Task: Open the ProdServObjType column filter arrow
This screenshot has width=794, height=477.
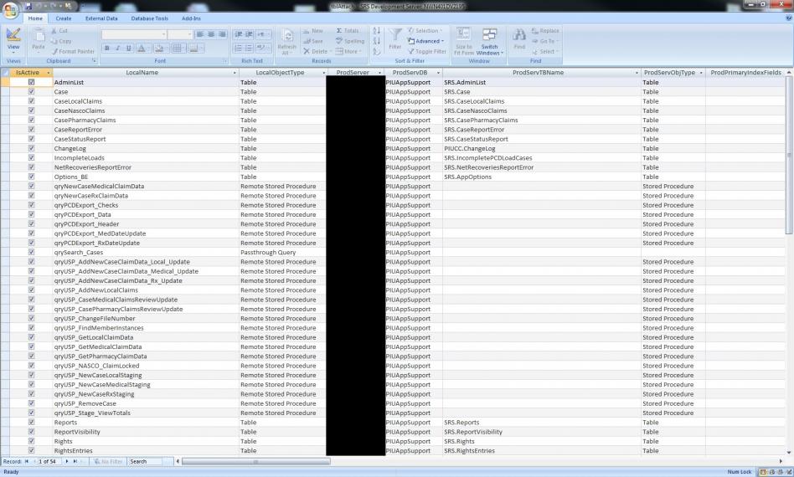Action: click(x=701, y=73)
